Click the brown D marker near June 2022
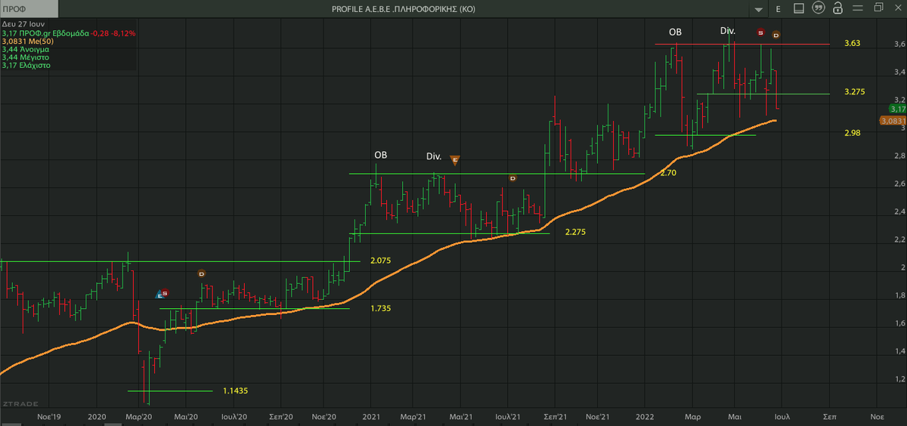The width and height of the screenshot is (907, 426). click(776, 35)
